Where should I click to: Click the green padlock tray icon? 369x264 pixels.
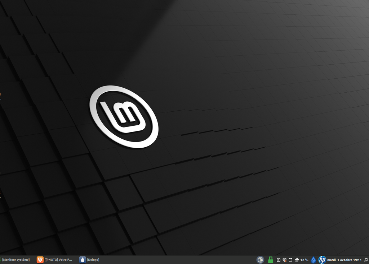coord(271,260)
